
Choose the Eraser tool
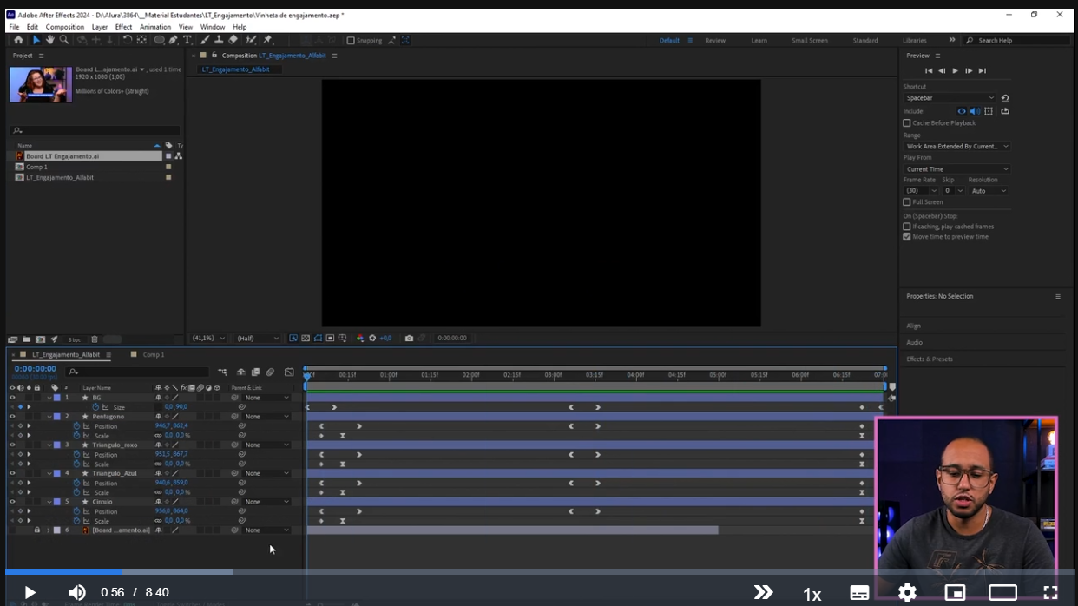pos(233,40)
